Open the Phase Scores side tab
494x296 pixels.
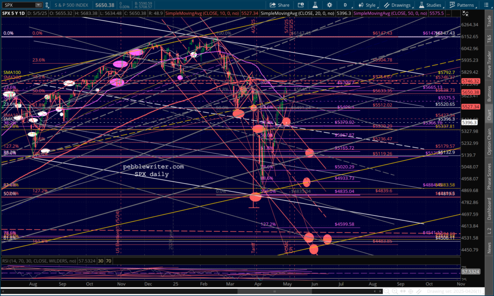489,177
